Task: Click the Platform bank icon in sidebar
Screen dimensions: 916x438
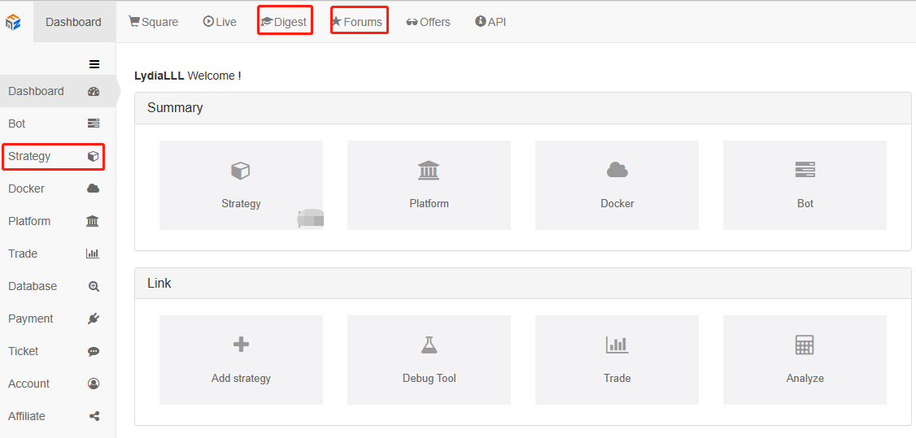Action: pyautogui.click(x=93, y=221)
